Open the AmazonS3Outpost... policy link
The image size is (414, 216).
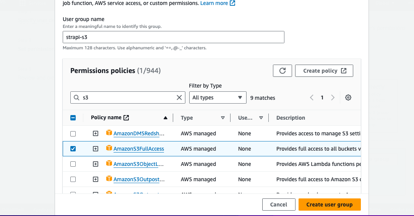[x=139, y=180]
